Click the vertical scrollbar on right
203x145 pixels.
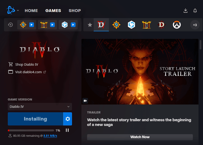tap(200, 45)
